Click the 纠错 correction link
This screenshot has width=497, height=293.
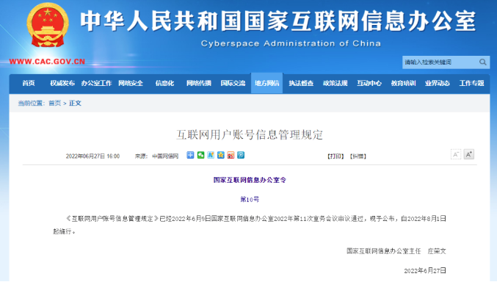point(358,156)
